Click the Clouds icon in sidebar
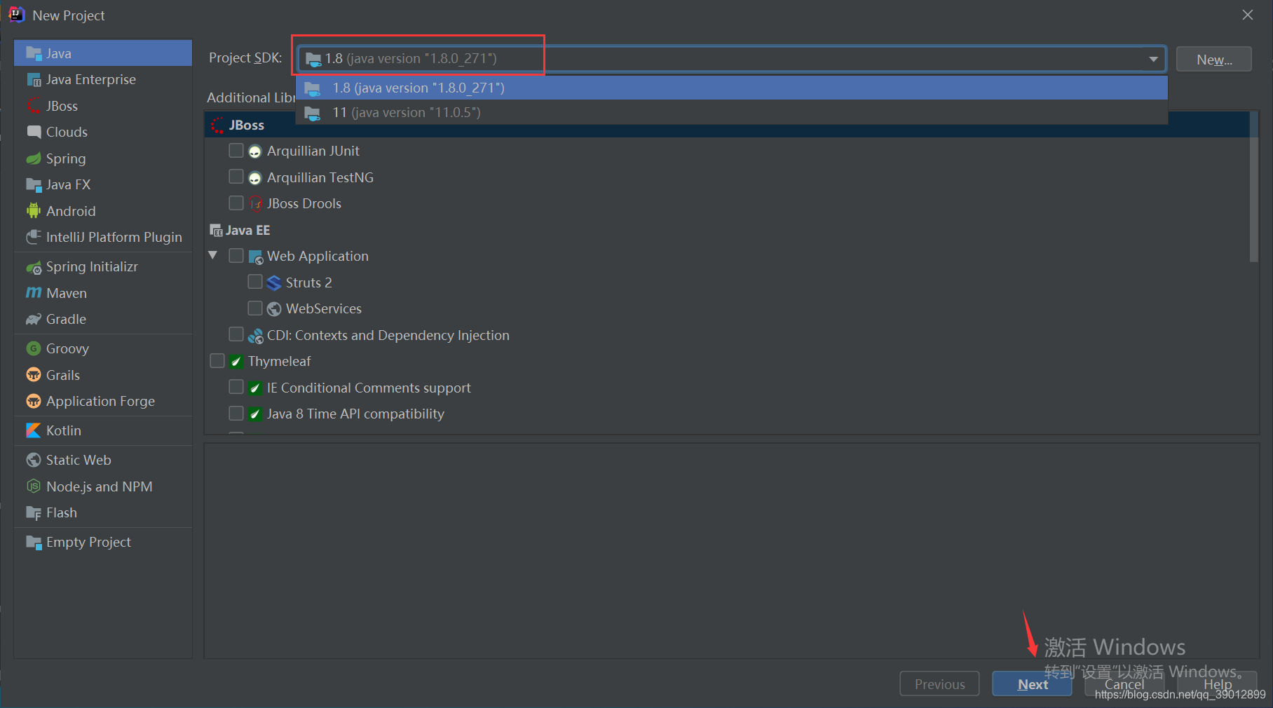This screenshot has width=1273, height=708. coord(34,132)
